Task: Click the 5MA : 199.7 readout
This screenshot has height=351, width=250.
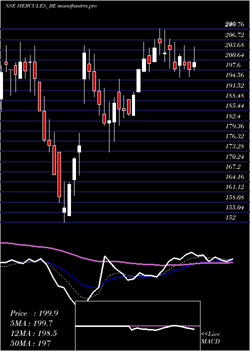Action: pyautogui.click(x=31, y=323)
